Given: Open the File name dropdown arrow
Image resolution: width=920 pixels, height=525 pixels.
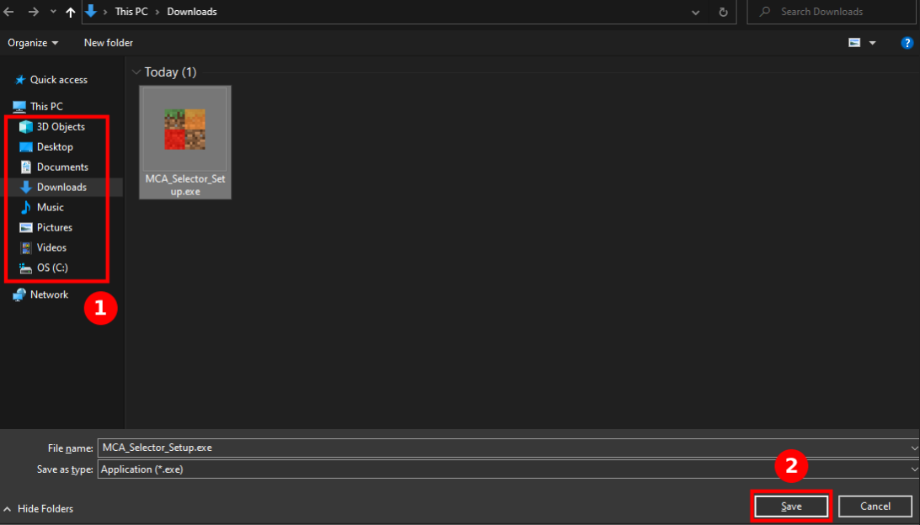Looking at the screenshot, I should click(914, 448).
